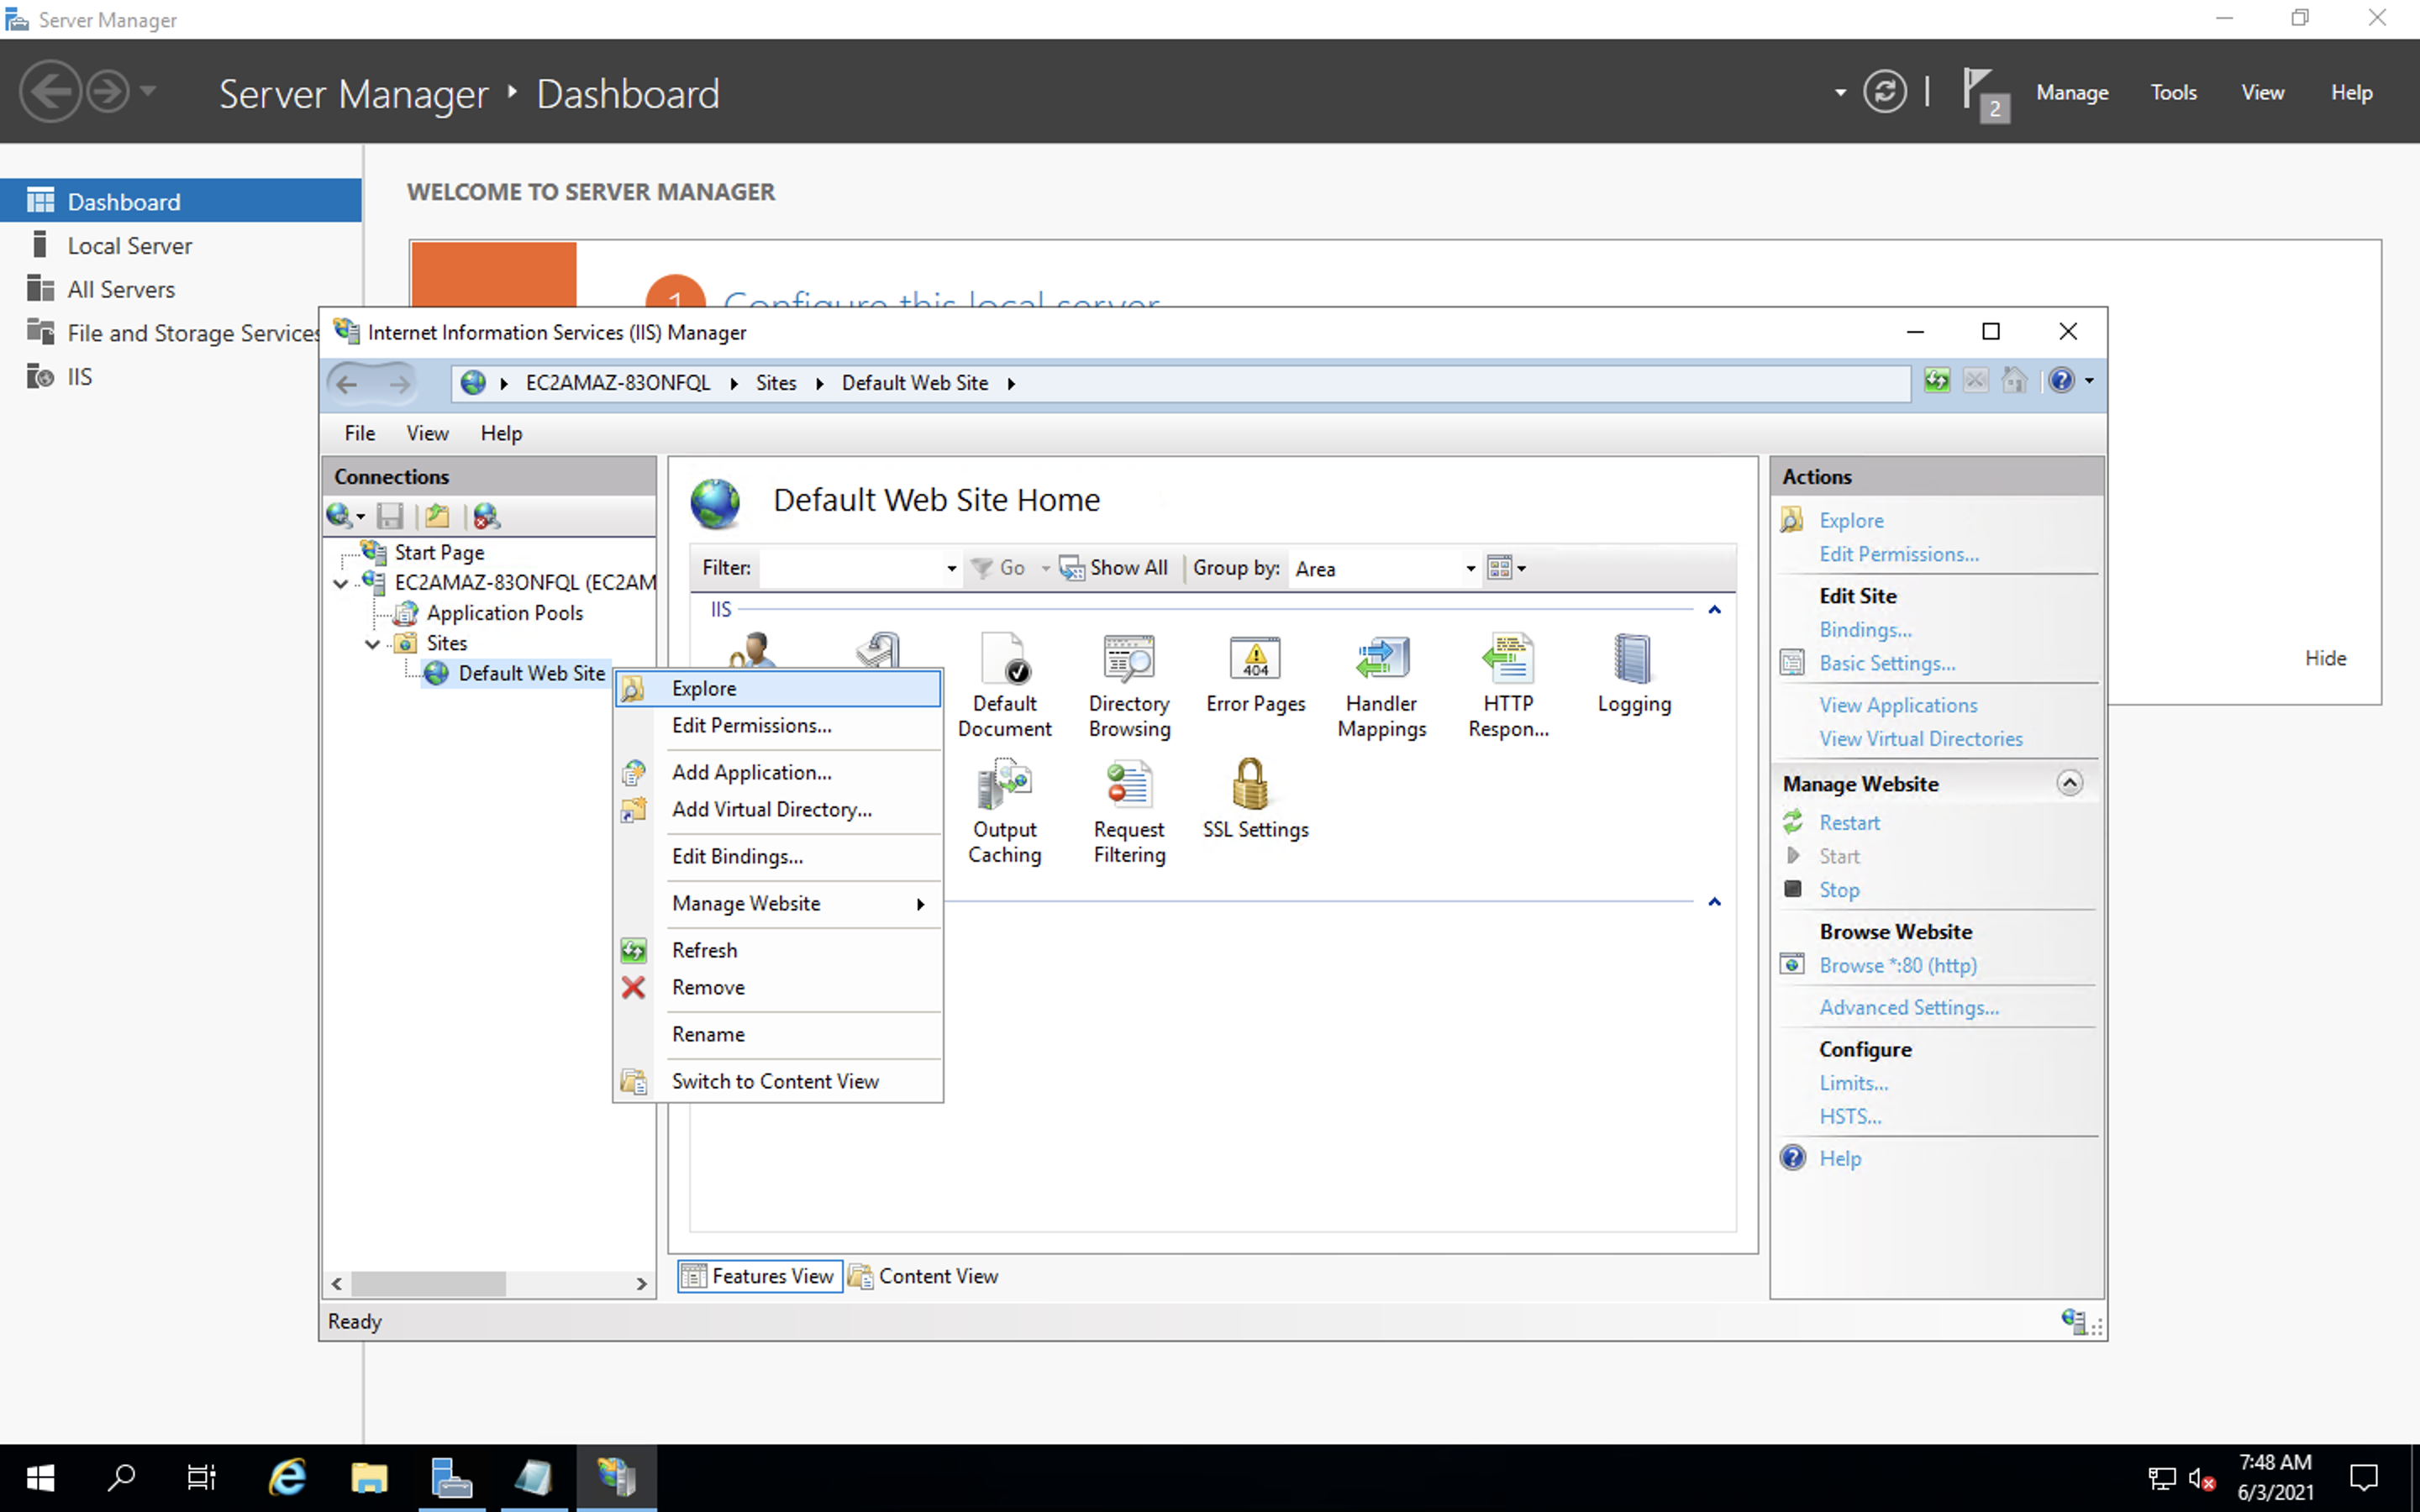Click the Home icon in IIS address bar
The height and width of the screenshot is (1512, 2420).
tap(2014, 381)
